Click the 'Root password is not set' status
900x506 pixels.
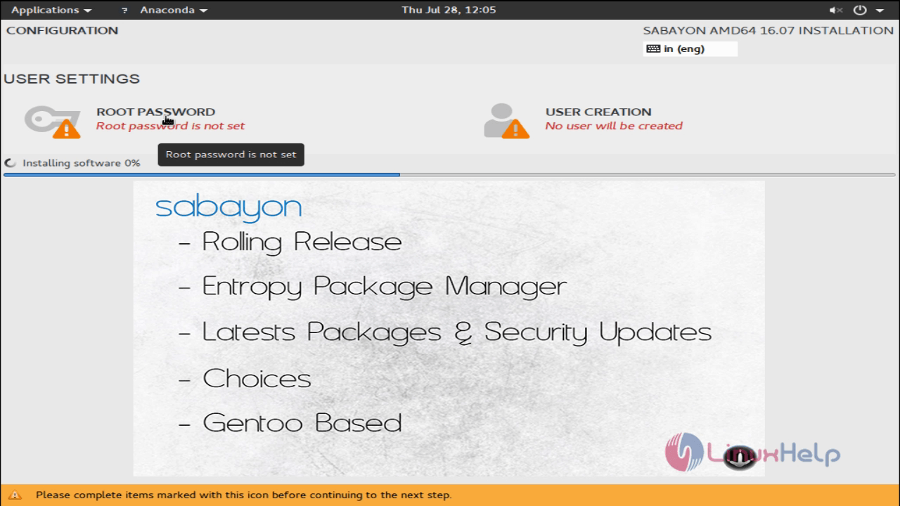click(x=170, y=126)
